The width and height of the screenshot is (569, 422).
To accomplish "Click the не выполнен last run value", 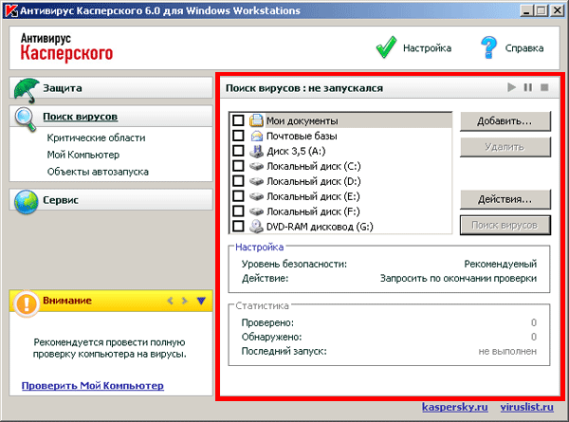I will pyautogui.click(x=507, y=351).
